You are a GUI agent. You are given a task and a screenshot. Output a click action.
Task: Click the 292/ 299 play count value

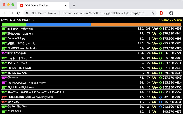coord(144,29)
